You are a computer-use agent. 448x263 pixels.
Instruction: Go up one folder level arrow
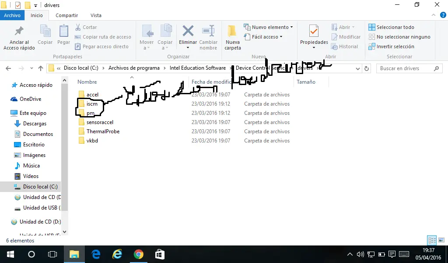(41, 68)
